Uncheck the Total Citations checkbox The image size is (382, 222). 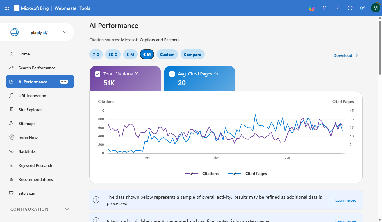[x=98, y=74]
